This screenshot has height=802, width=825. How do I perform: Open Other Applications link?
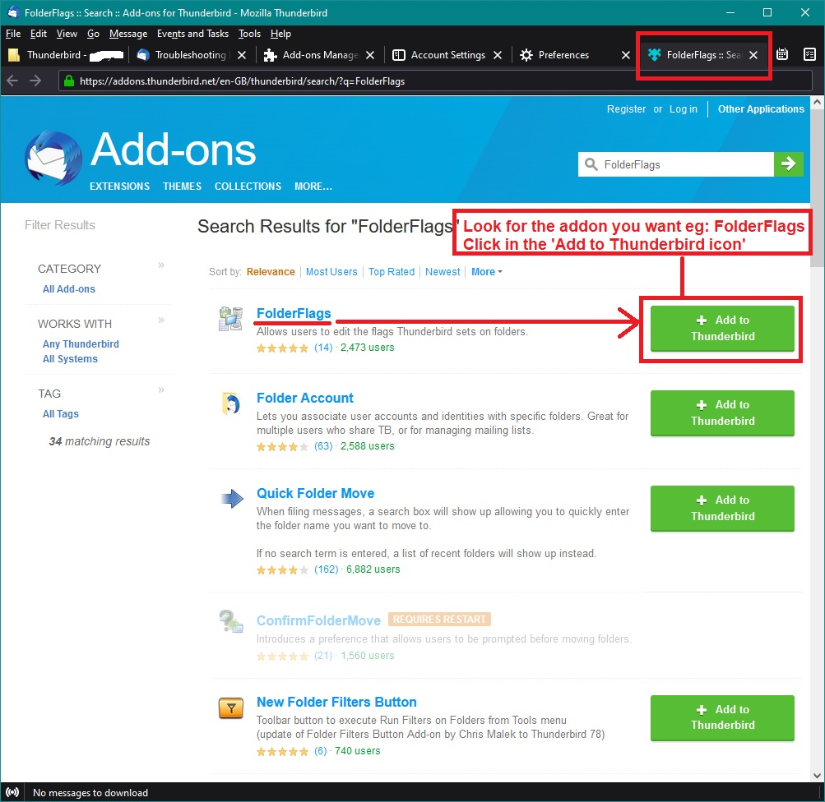[x=761, y=108]
